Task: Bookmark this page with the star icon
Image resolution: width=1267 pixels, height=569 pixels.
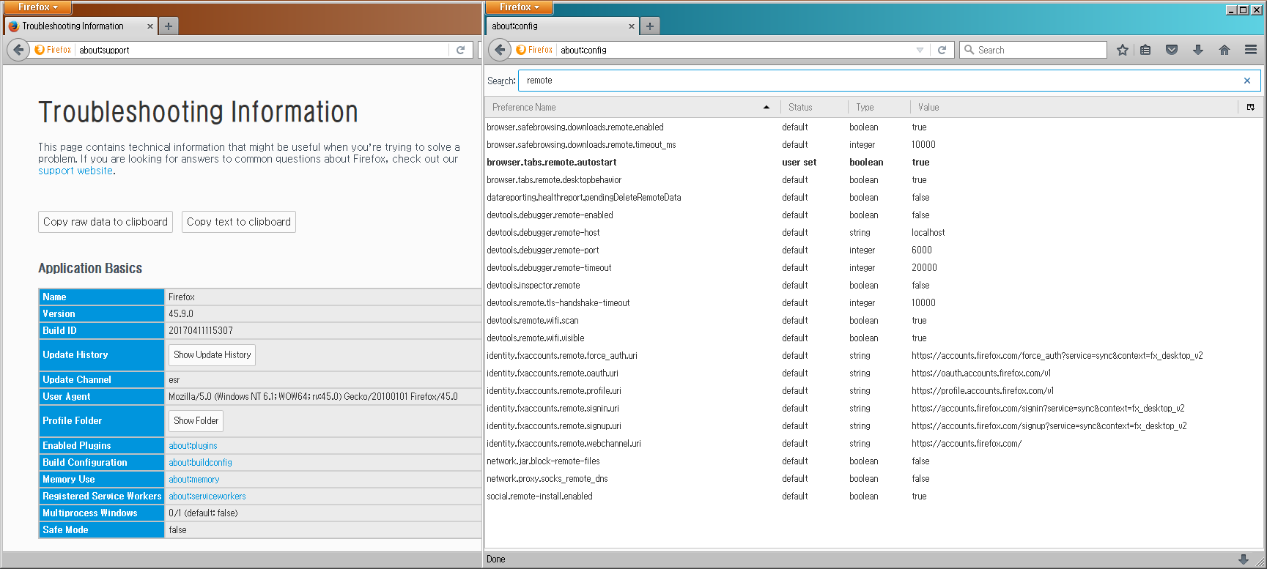Action: (1122, 50)
